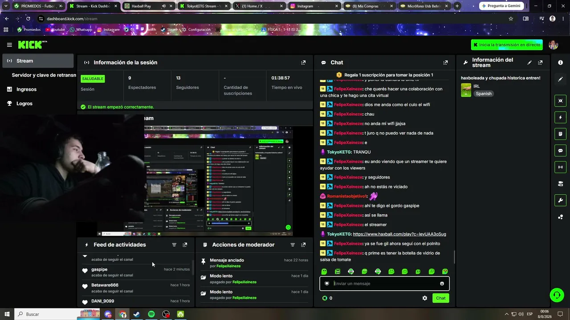Click Inicia la transmisión en directo button
This screenshot has height=320, width=570.
pos(507,45)
